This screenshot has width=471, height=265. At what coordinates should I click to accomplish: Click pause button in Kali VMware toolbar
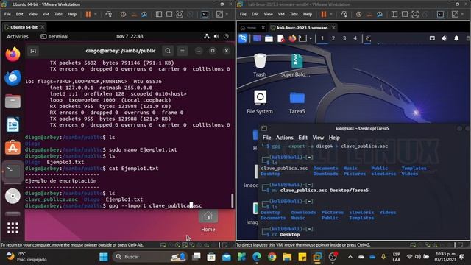324,14
